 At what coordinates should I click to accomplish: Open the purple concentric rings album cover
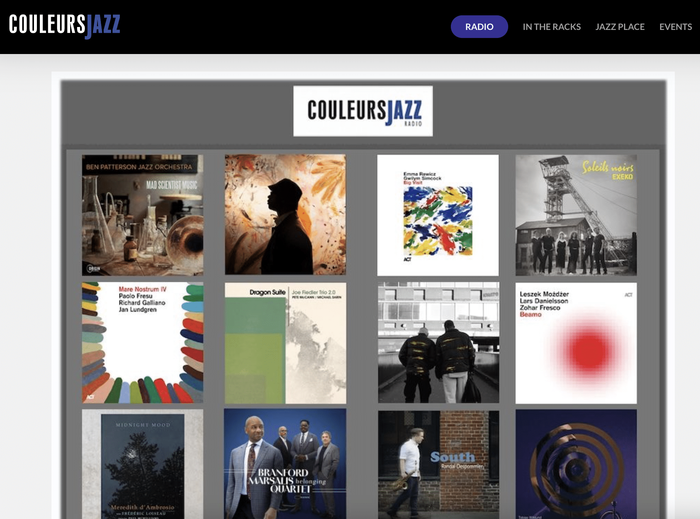pyautogui.click(x=576, y=464)
